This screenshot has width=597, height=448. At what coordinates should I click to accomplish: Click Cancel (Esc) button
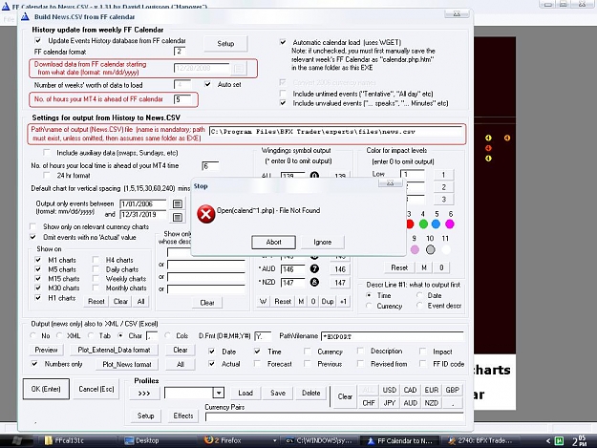(96, 389)
